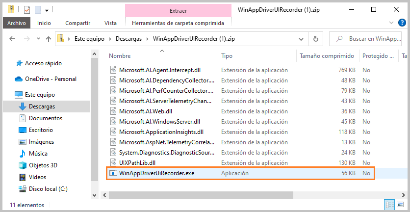Open the Vista ribbon tab
This screenshot has width=410, height=212.
[110, 23]
